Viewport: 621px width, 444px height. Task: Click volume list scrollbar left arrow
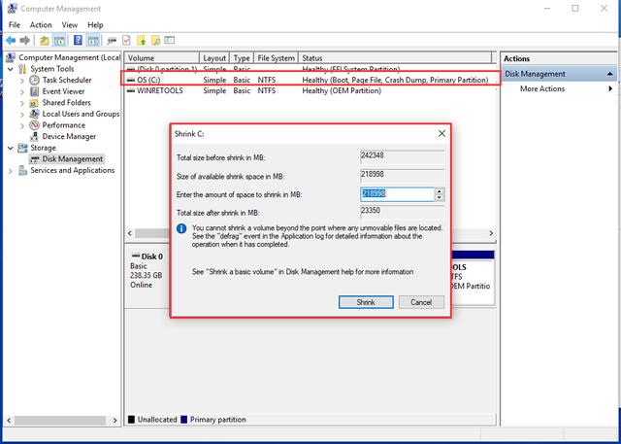pos(129,233)
